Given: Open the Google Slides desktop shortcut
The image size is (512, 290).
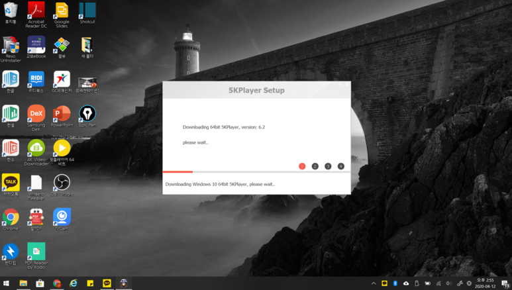Looking at the screenshot, I should [62, 15].
